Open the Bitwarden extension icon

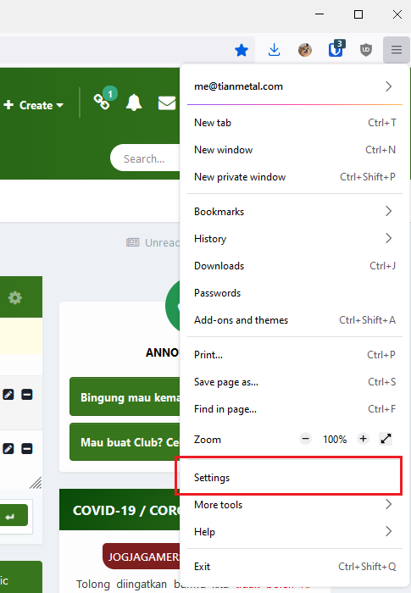tap(336, 49)
